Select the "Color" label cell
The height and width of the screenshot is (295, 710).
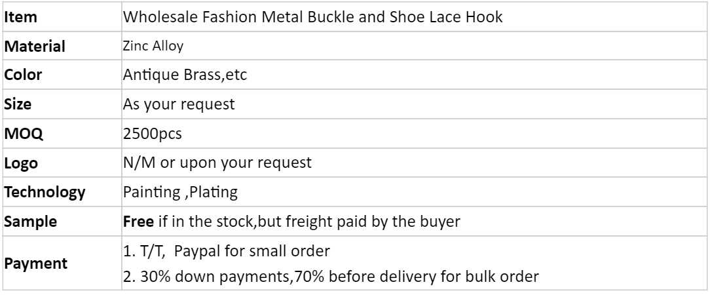[23, 75]
